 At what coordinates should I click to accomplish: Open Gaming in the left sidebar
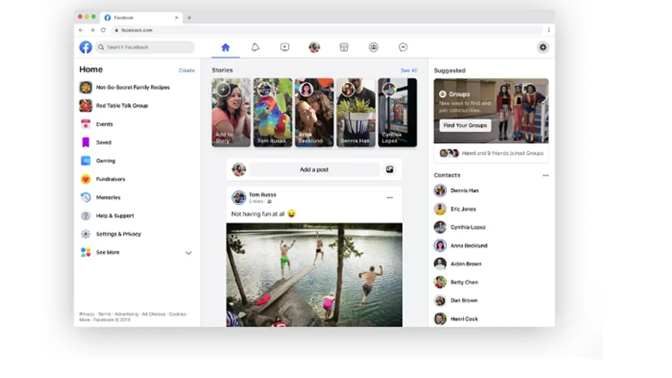tap(97, 161)
